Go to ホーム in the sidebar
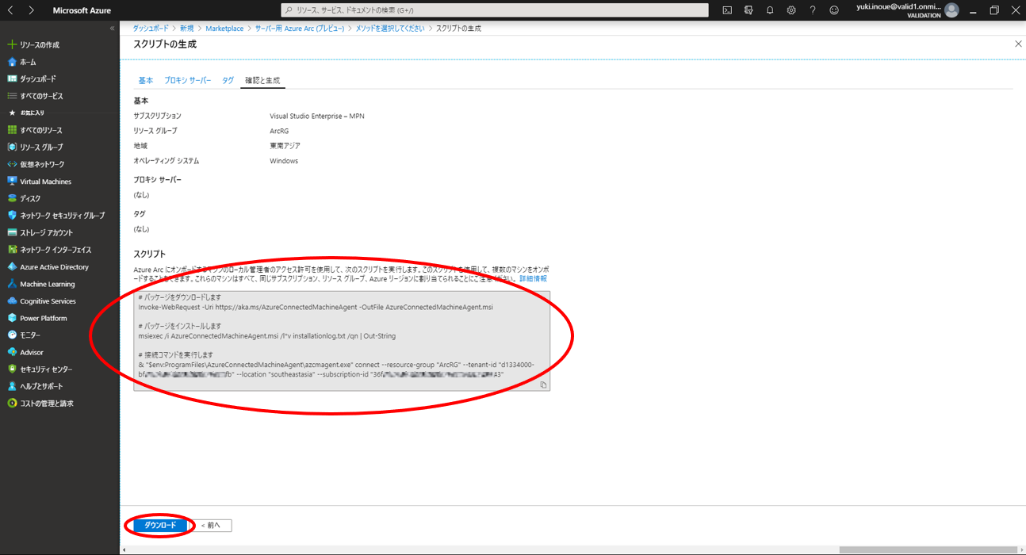This screenshot has width=1026, height=555. 28,62
